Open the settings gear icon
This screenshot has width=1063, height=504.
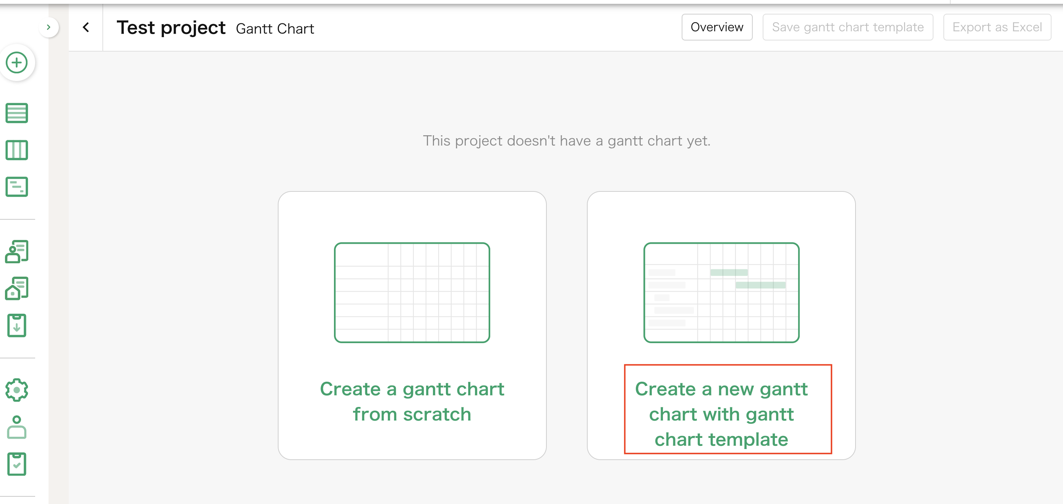[16, 390]
